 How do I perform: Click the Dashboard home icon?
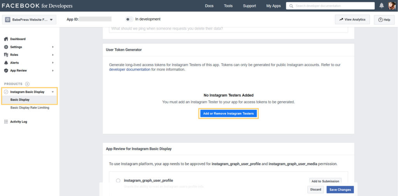point(6,39)
